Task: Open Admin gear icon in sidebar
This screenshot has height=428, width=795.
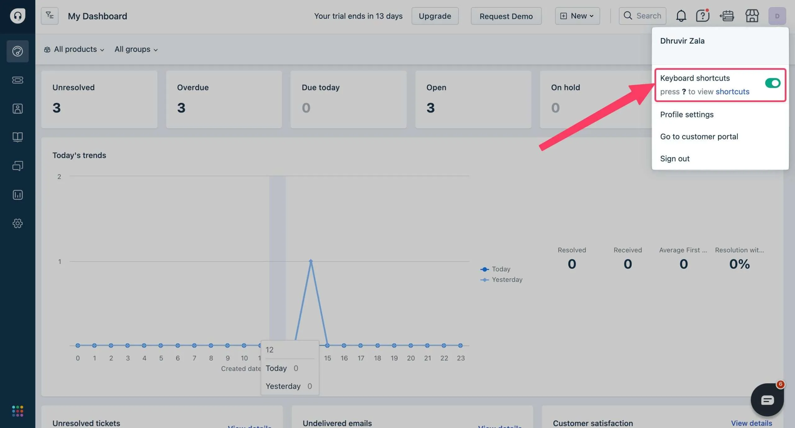Action: click(18, 223)
